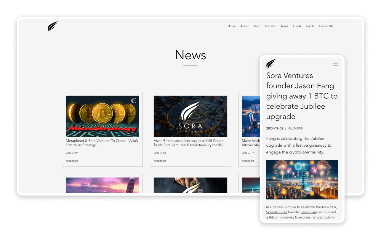The width and height of the screenshot is (381, 240).
Task: Click the feather logo in mobile preview
Action: click(x=271, y=64)
